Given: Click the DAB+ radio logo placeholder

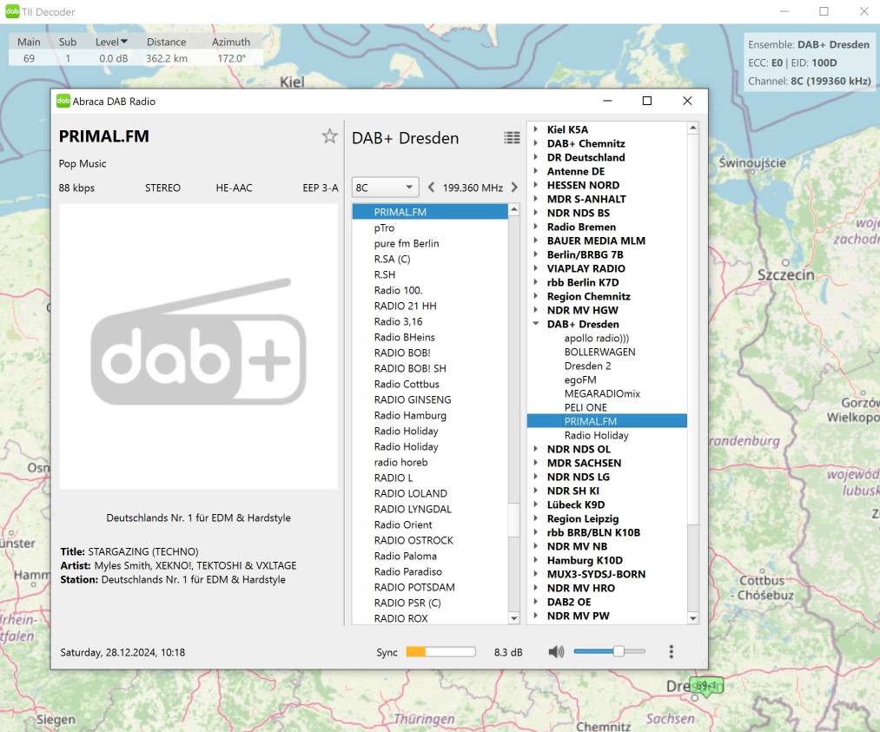Looking at the screenshot, I should click(x=198, y=346).
